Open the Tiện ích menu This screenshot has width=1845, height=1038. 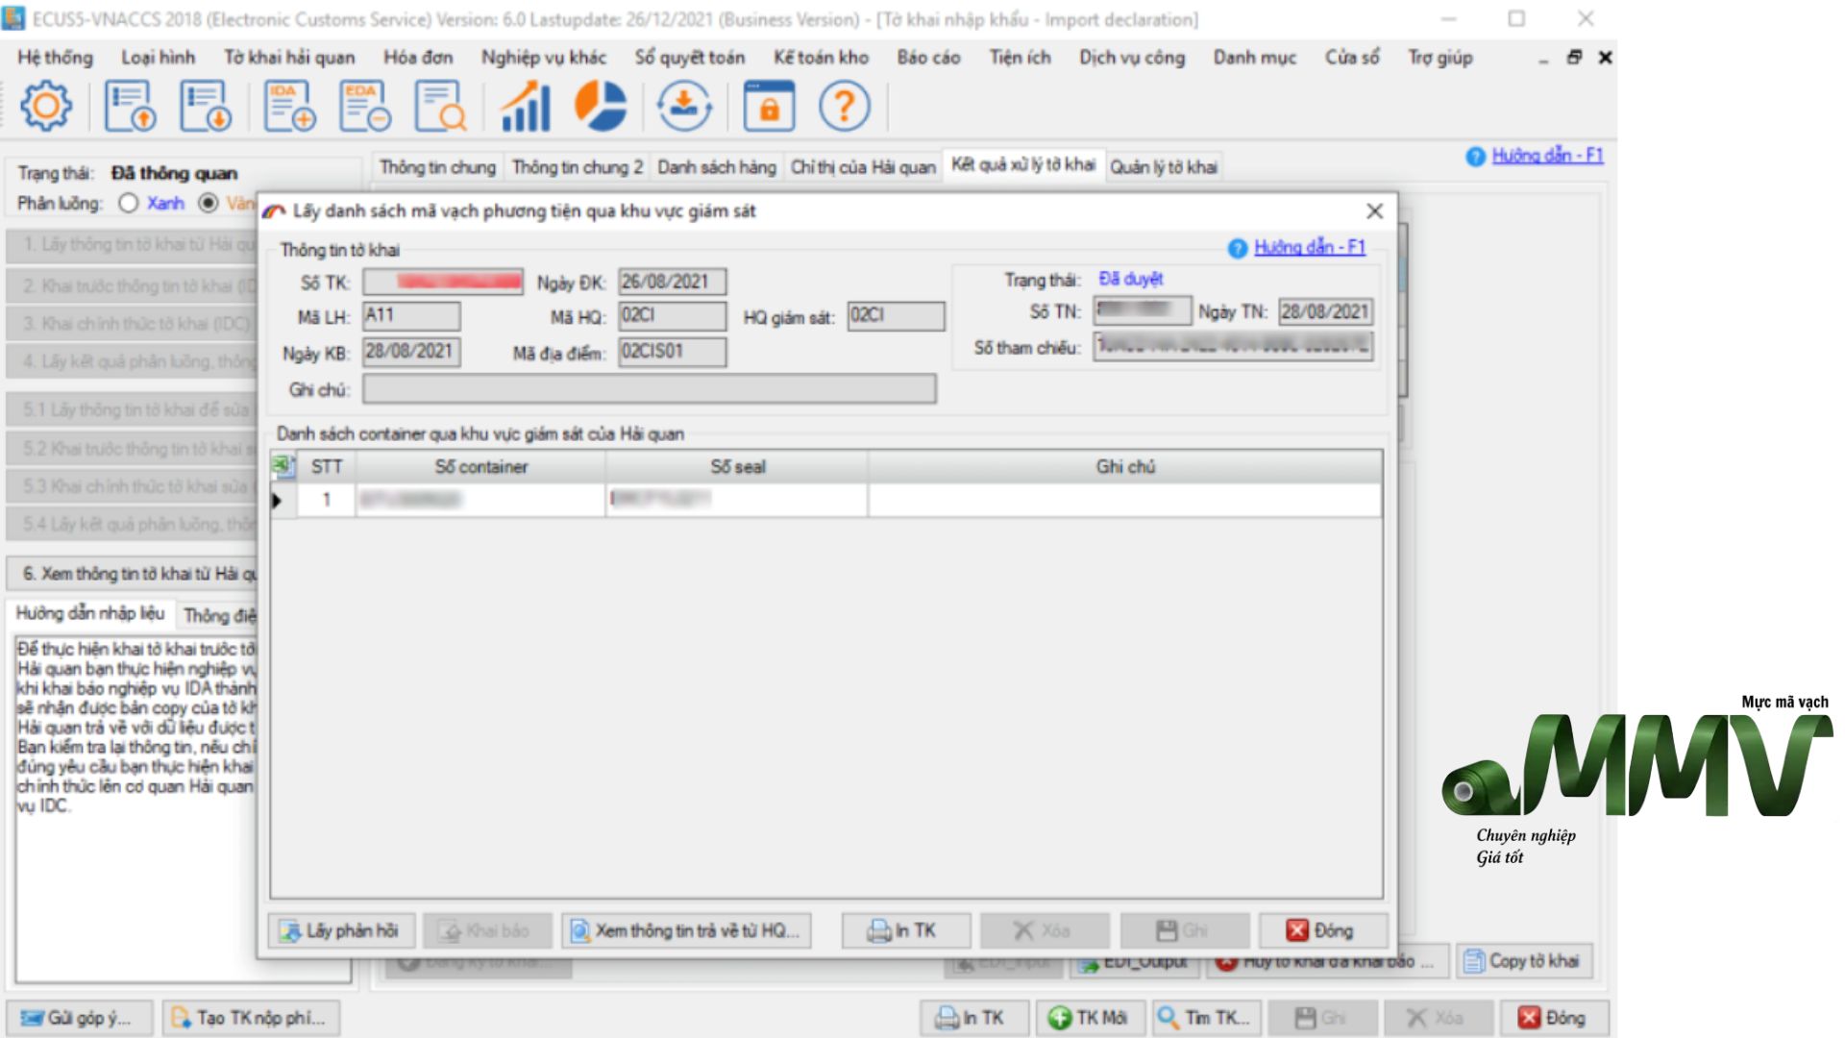click(x=1020, y=58)
